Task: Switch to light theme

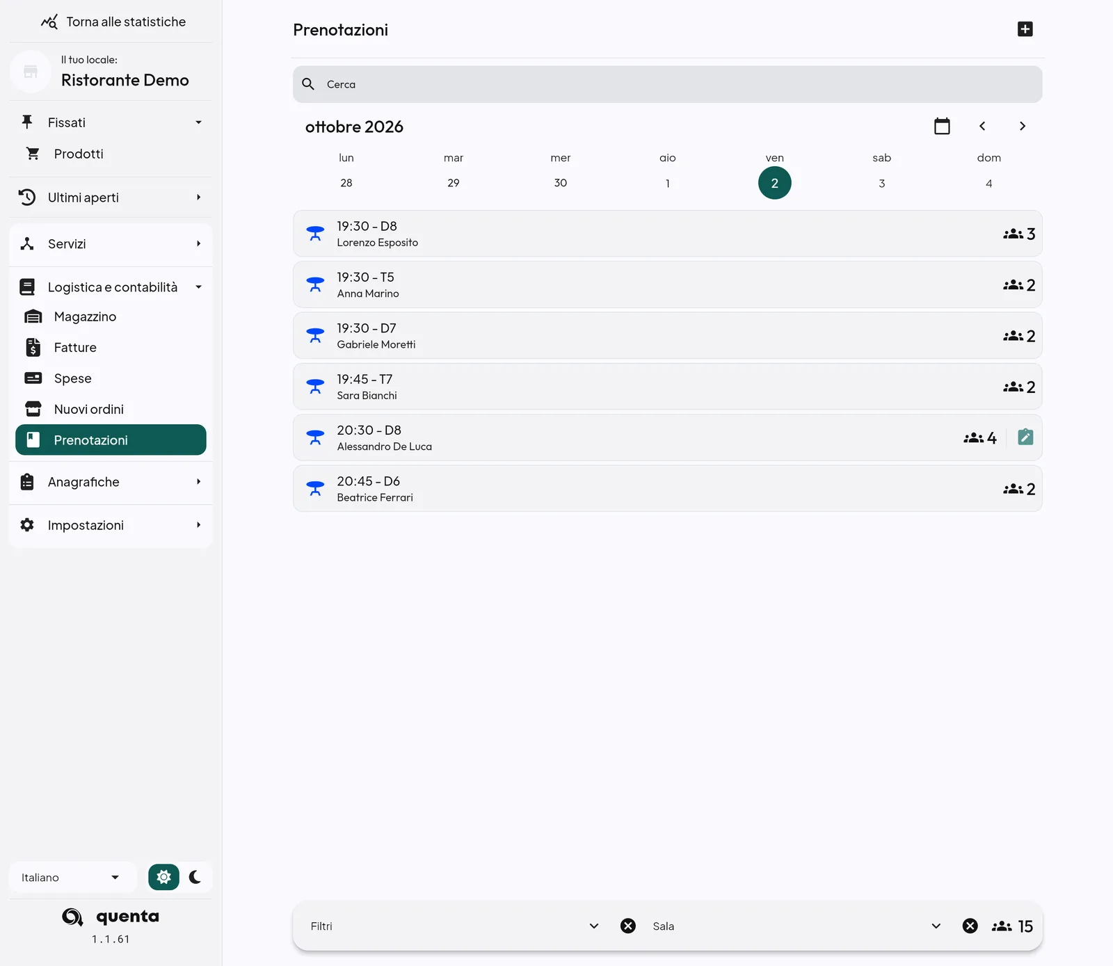Action: (163, 877)
